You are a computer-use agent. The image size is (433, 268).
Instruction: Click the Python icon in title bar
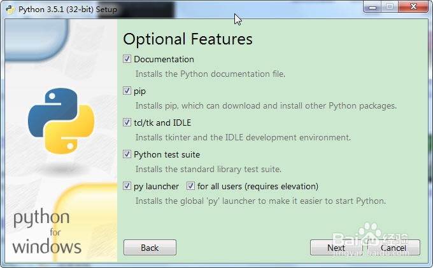click(10, 10)
